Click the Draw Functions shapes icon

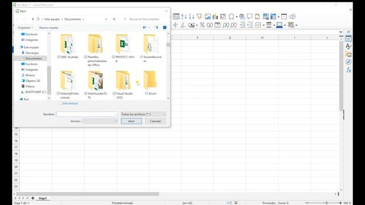[293, 17]
